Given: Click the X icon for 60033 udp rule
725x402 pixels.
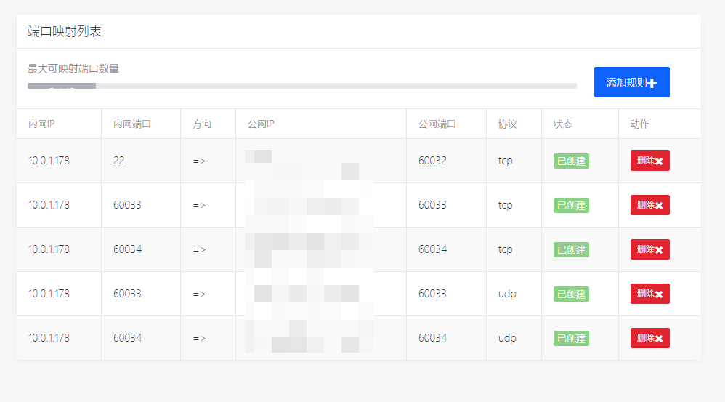Looking at the screenshot, I should [x=659, y=294].
